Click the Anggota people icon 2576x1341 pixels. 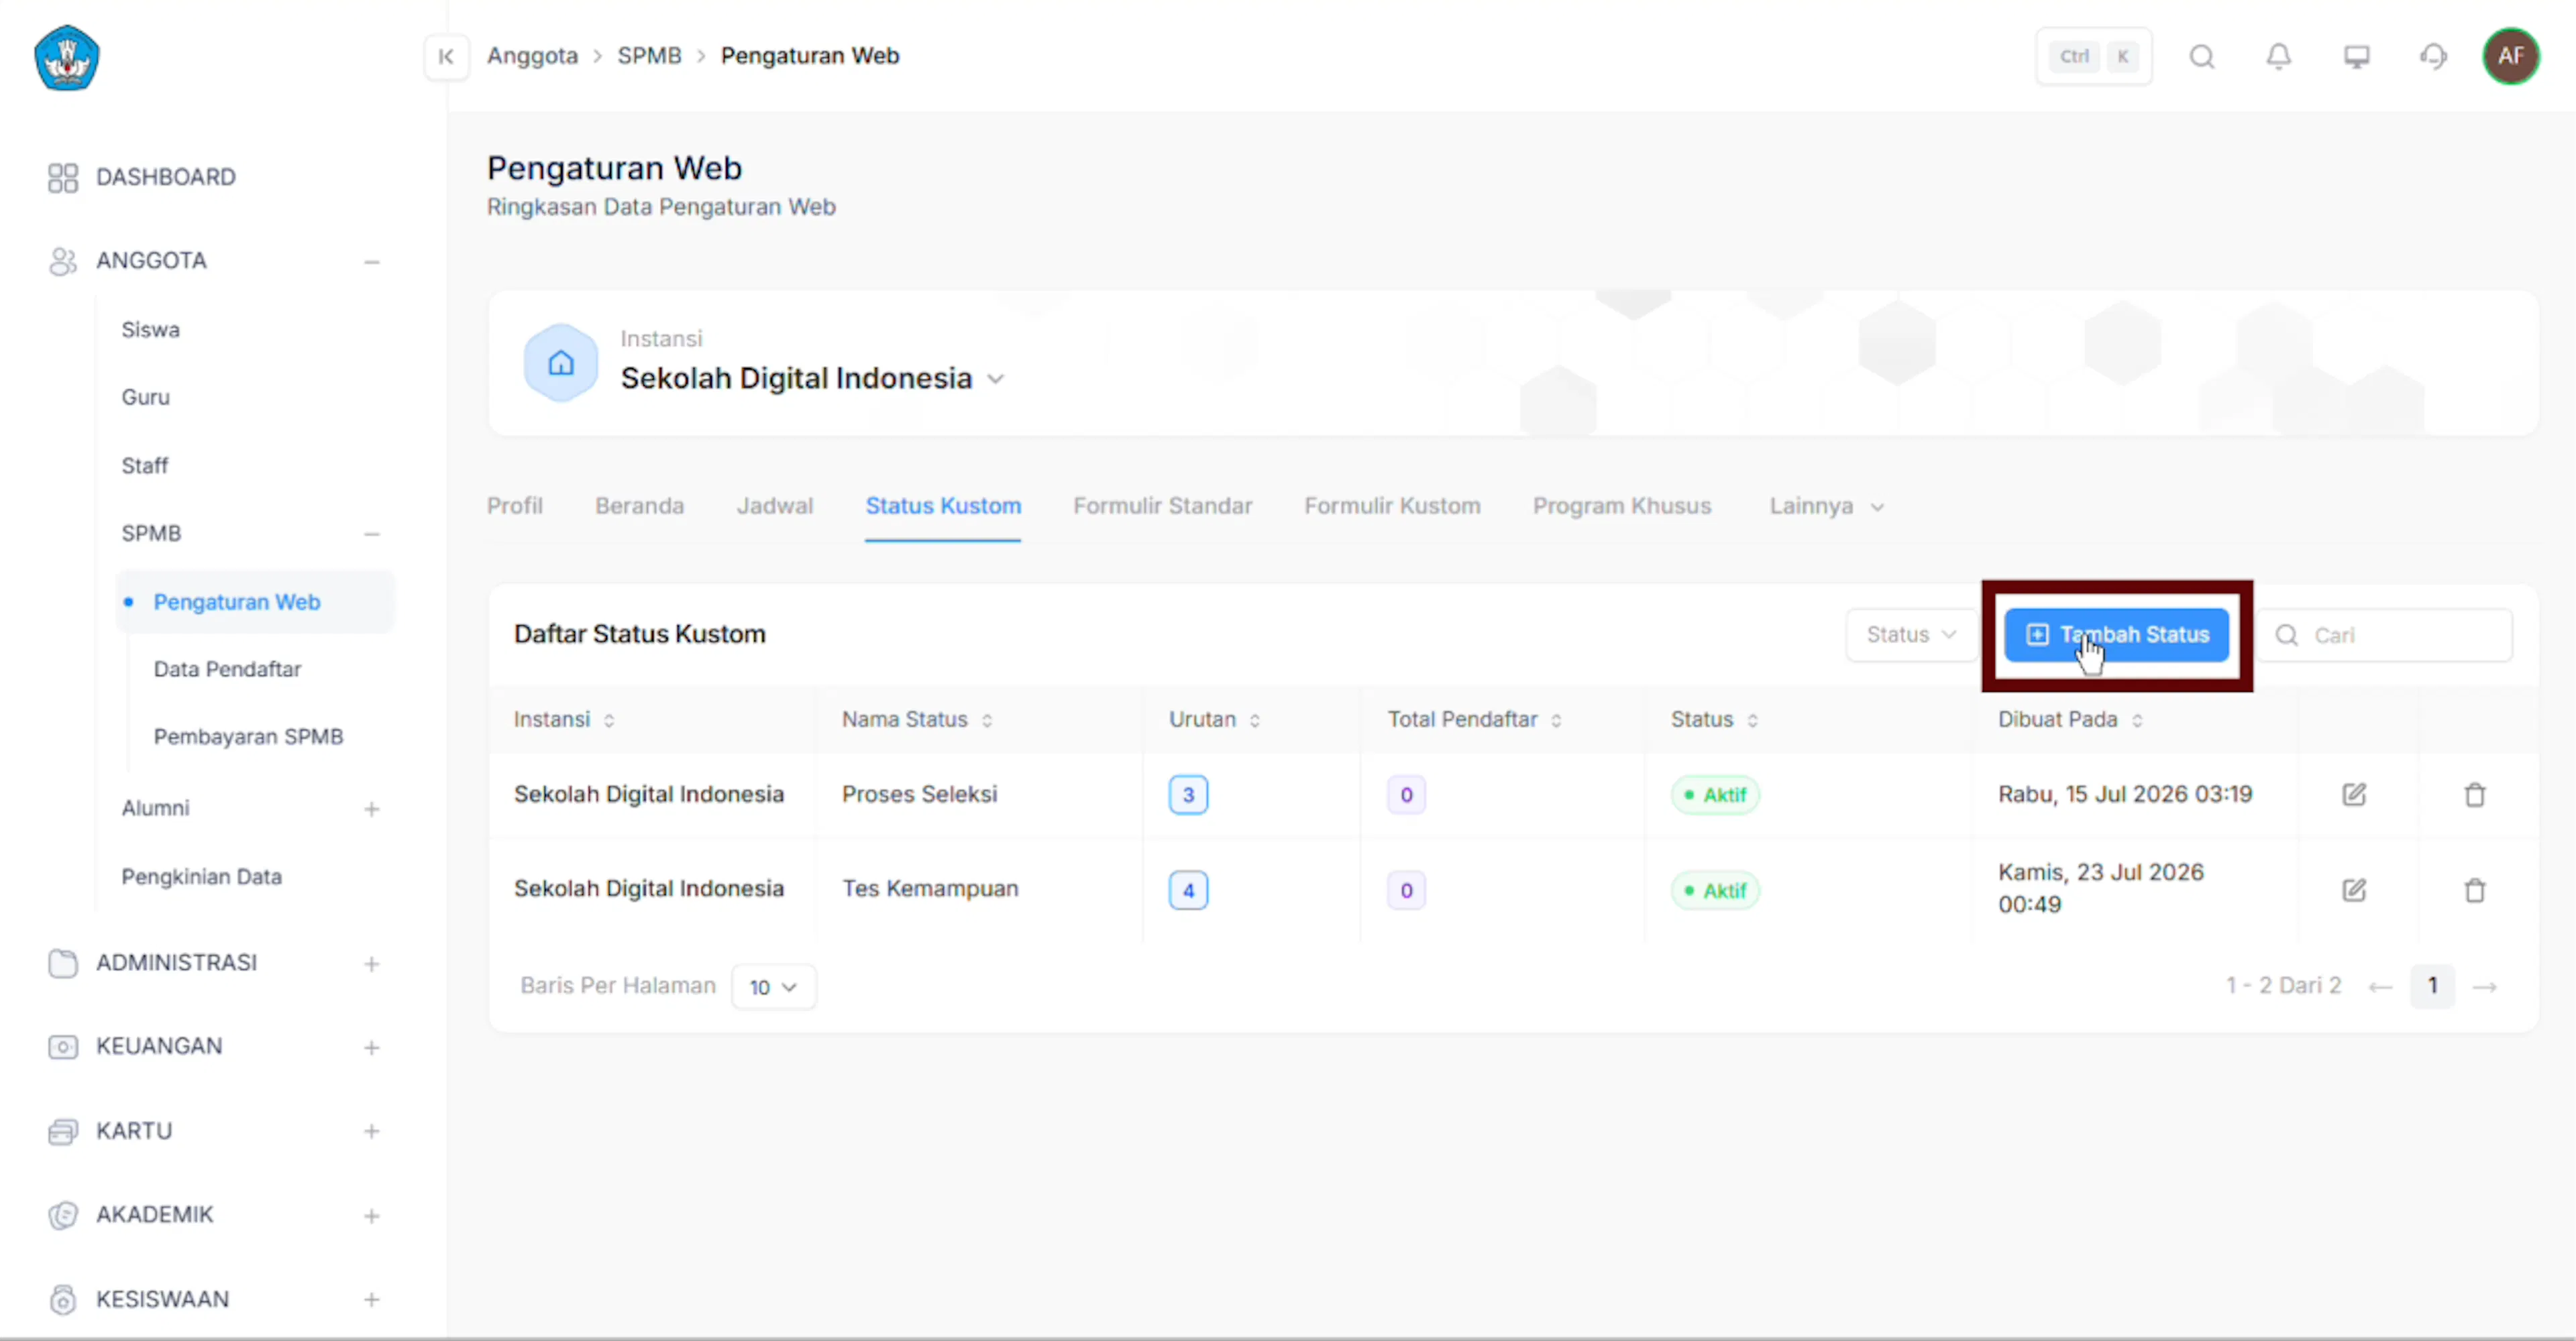(x=62, y=261)
